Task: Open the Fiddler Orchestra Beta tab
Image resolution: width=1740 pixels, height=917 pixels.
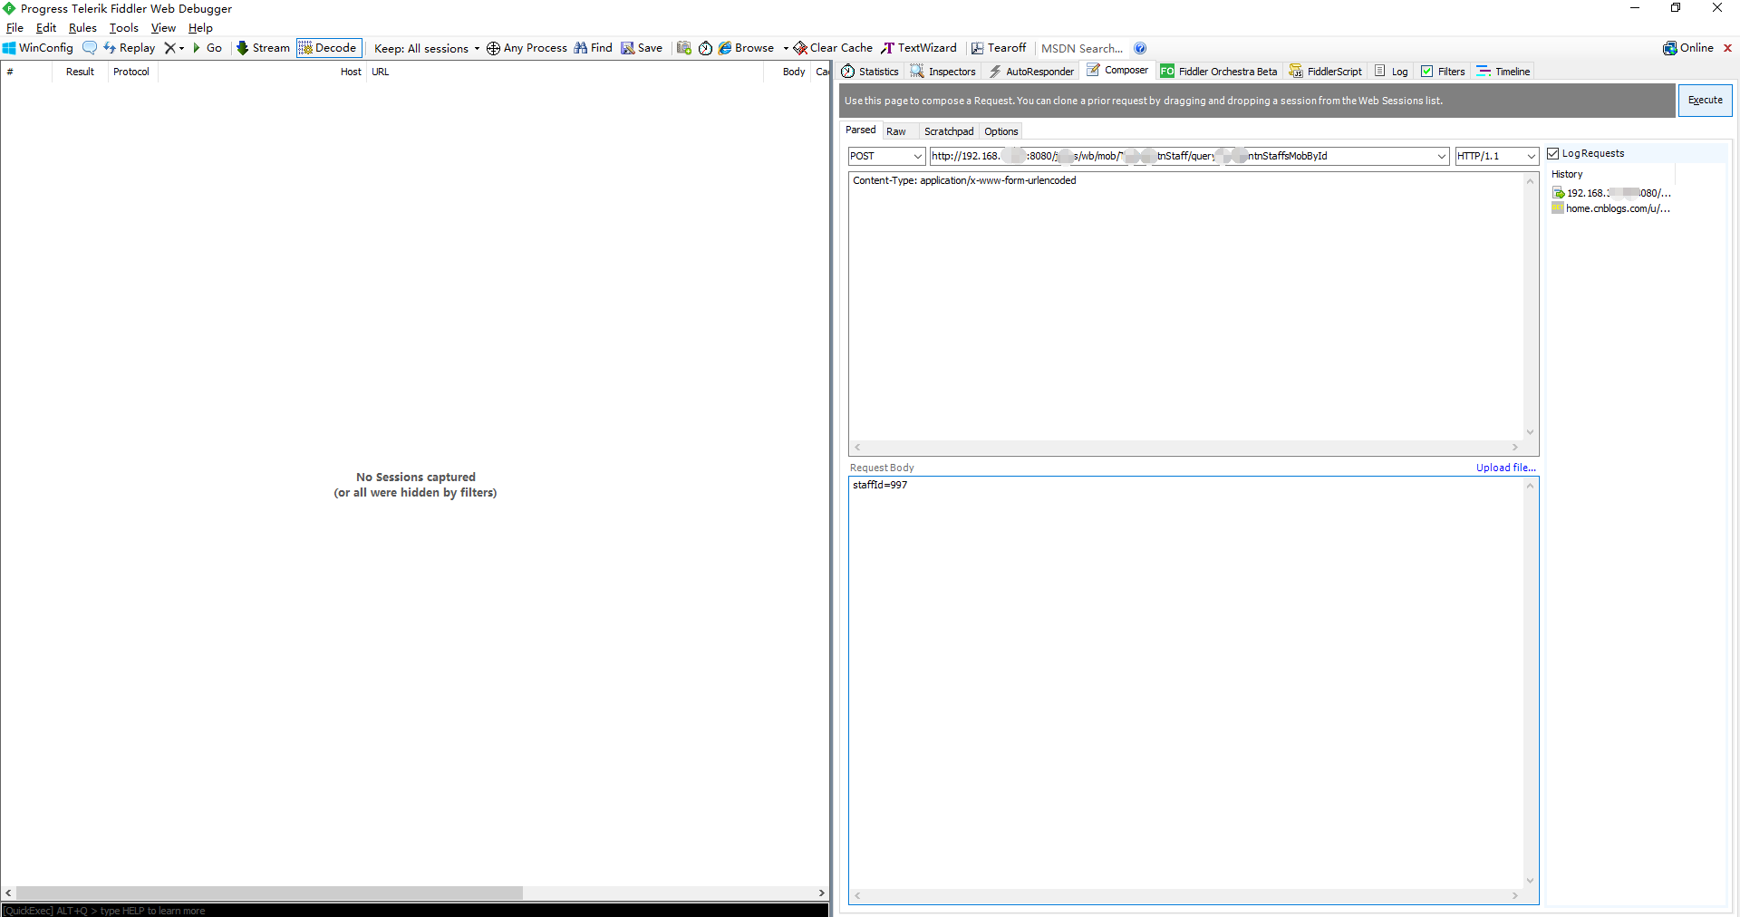Action: coord(1219,72)
